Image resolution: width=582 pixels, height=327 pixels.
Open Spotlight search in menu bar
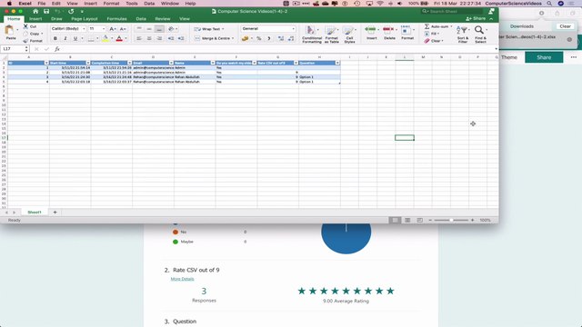(549, 4)
